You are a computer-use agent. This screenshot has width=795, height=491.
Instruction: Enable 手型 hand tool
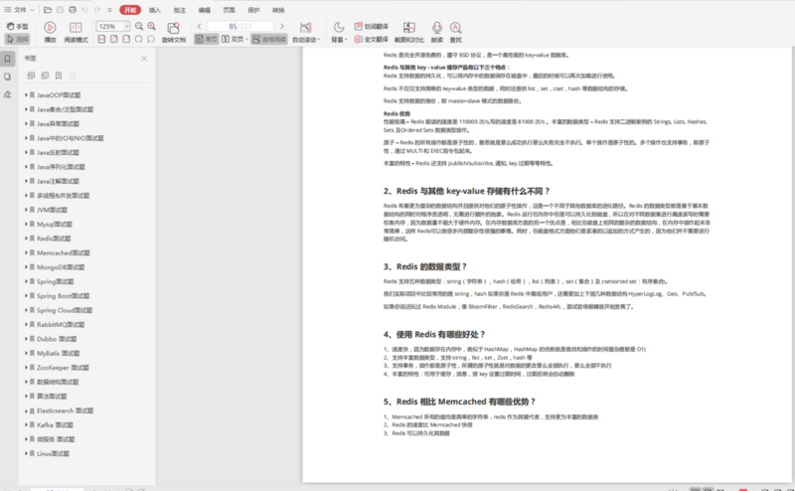click(x=17, y=27)
